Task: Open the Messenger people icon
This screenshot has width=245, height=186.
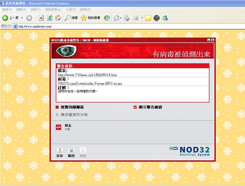Action: click(165, 18)
